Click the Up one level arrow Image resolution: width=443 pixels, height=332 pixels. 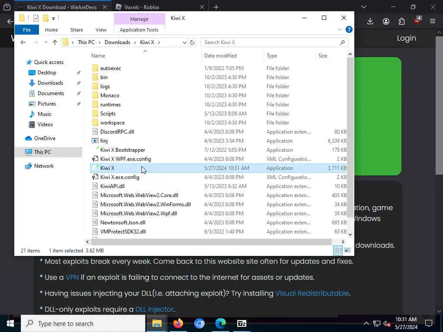point(55,42)
